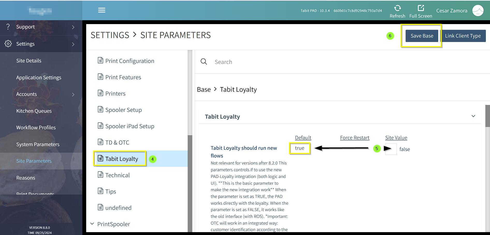Click the search magnifier icon
Viewport: 490px width, 235px height.
204,62
